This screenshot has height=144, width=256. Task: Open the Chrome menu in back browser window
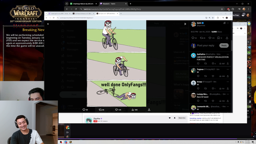[248, 9]
